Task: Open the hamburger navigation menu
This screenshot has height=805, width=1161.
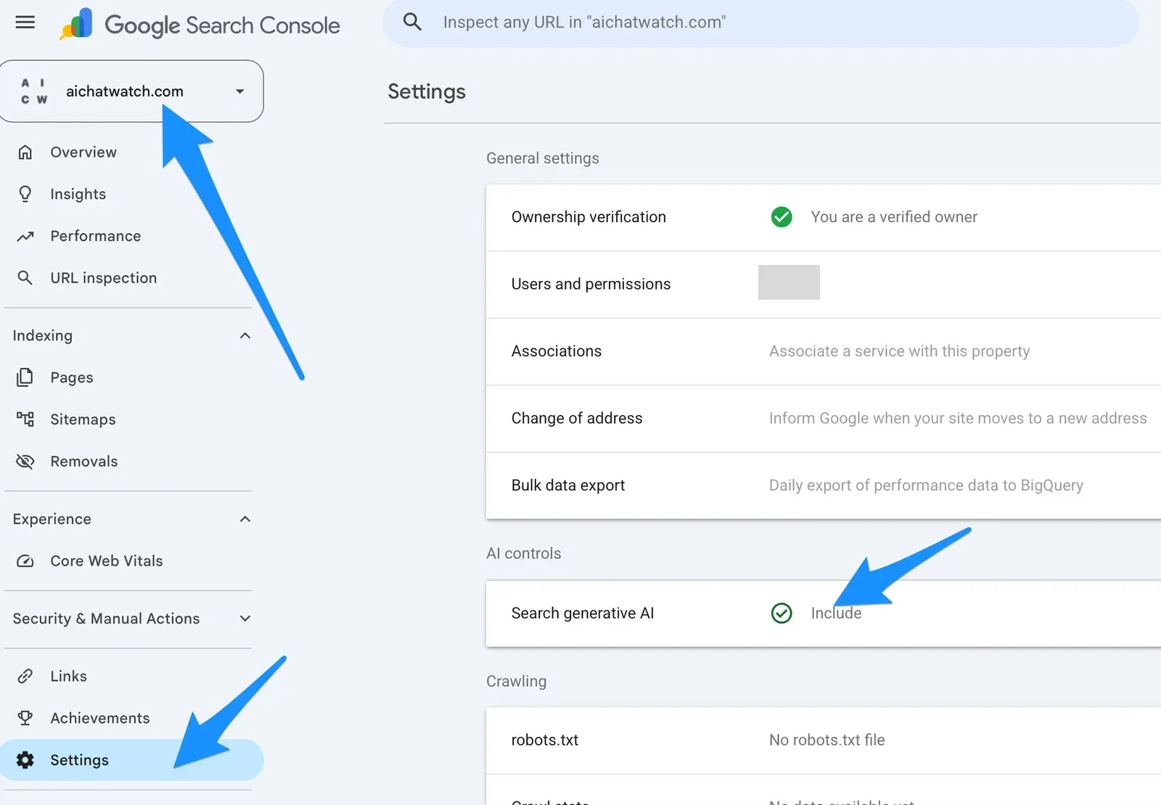Action: (25, 23)
